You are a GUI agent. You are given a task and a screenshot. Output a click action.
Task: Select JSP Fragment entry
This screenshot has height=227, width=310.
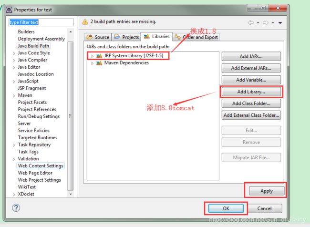(32, 88)
